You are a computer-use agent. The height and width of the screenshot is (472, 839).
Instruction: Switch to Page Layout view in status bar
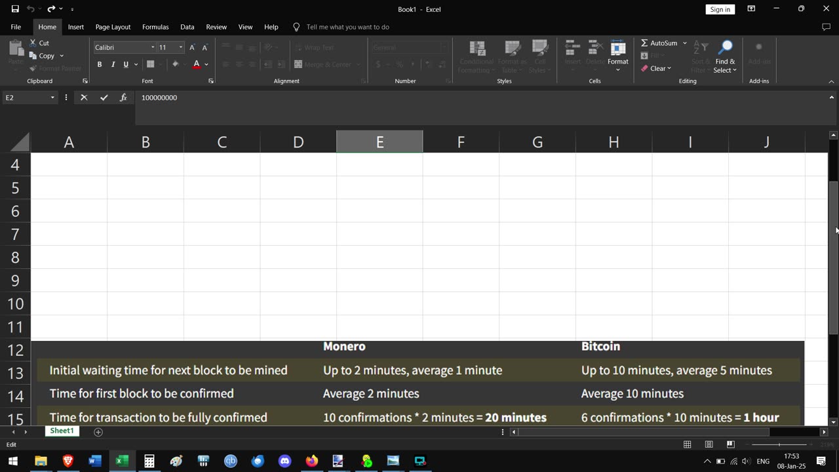[709, 444]
